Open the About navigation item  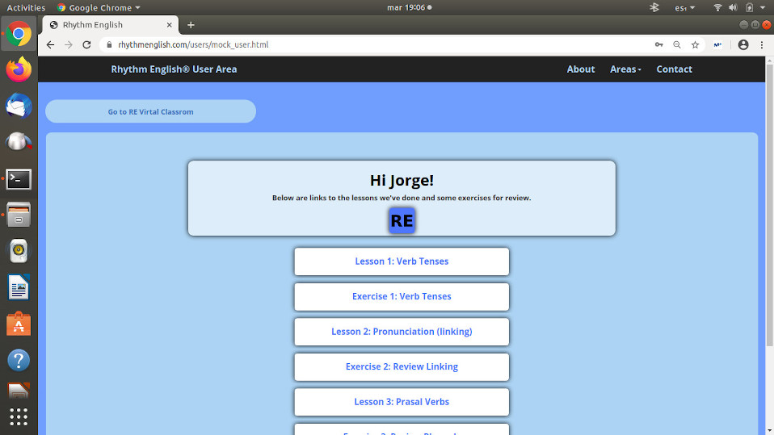point(580,69)
